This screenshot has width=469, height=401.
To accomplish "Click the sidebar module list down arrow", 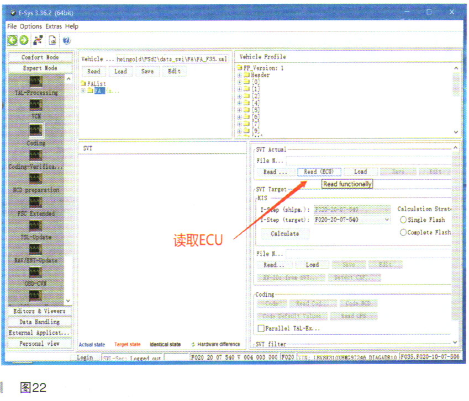I will pyautogui.click(x=68, y=301).
